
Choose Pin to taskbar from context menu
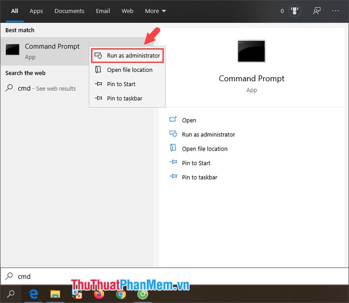(x=124, y=98)
